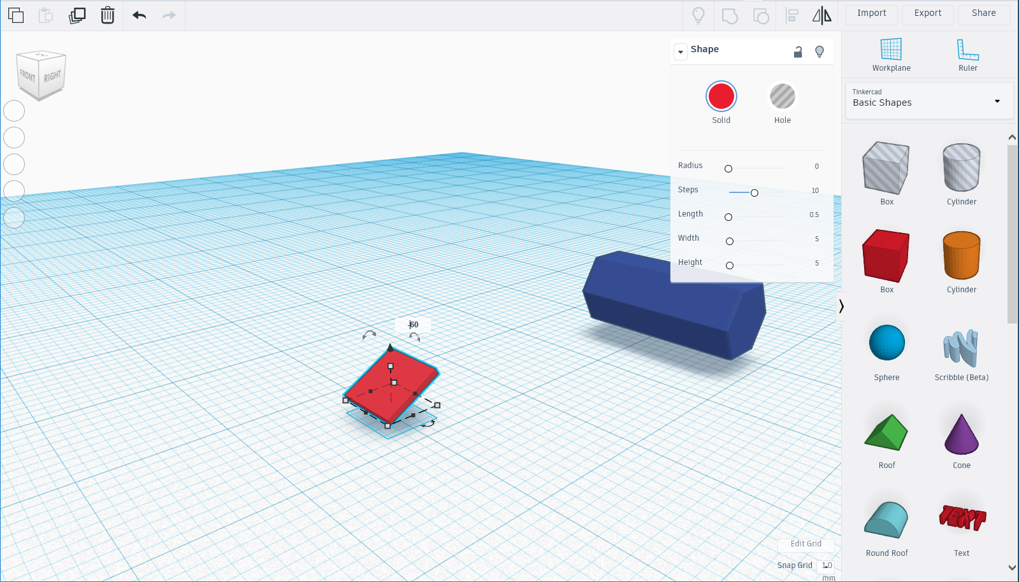Click the Paste clipboard icon
The width and height of the screenshot is (1019, 582).
pyautogui.click(x=46, y=15)
